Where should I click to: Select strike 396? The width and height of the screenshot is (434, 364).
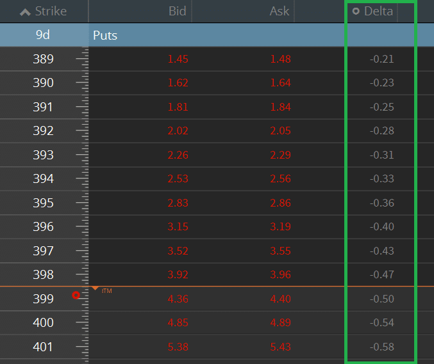point(43,226)
